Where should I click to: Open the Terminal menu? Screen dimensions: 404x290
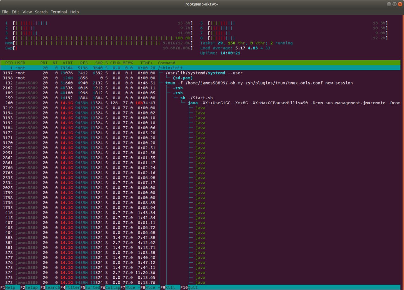[59, 12]
